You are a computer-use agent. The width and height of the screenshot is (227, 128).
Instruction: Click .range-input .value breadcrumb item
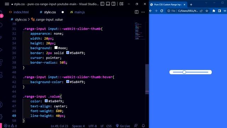coord(47,20)
